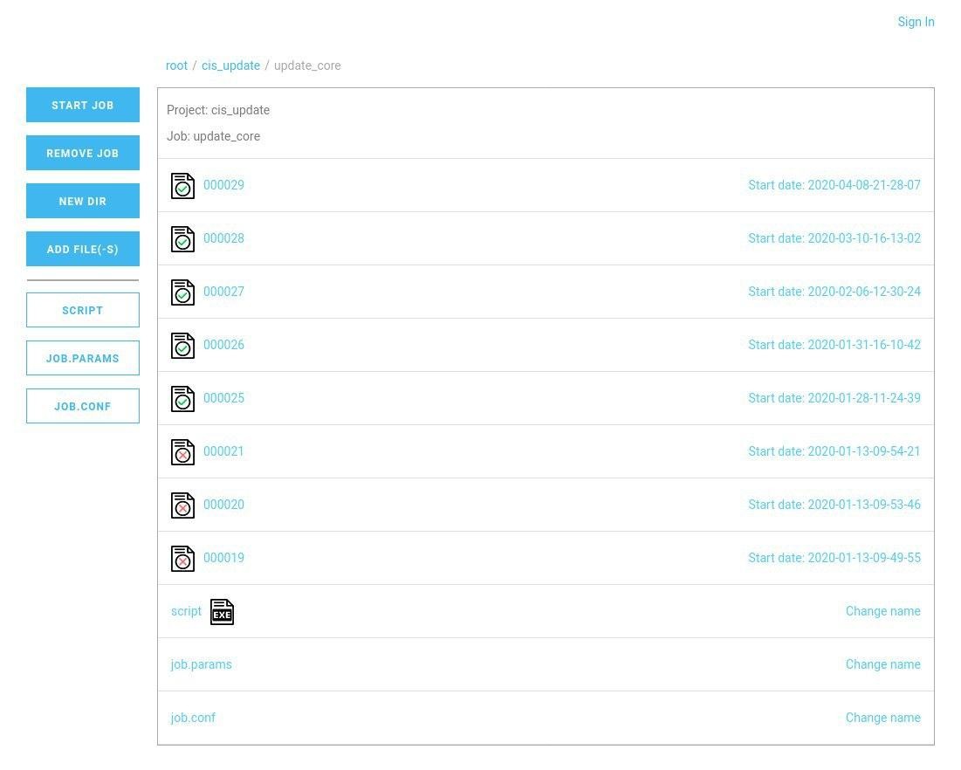
Task: Create a directory with NEW DIR
Action: point(83,201)
